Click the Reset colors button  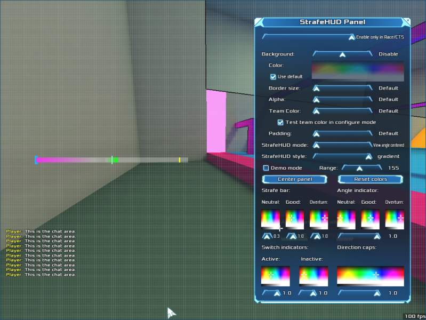pos(371,179)
